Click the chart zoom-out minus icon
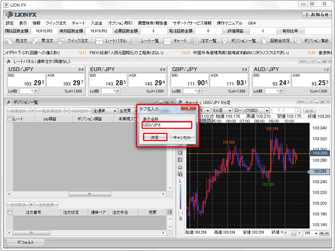The height and width of the screenshot is (251, 335). click(x=327, y=233)
